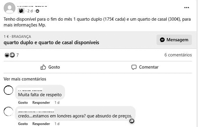Click the waving hand badge icon
Screen dimensions: 198x127
21,11
